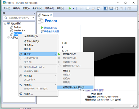Screen dimensions: 139x109
Task: Toggle the thumbnail bar view icon
Action: pyautogui.click(x=111, y=9)
